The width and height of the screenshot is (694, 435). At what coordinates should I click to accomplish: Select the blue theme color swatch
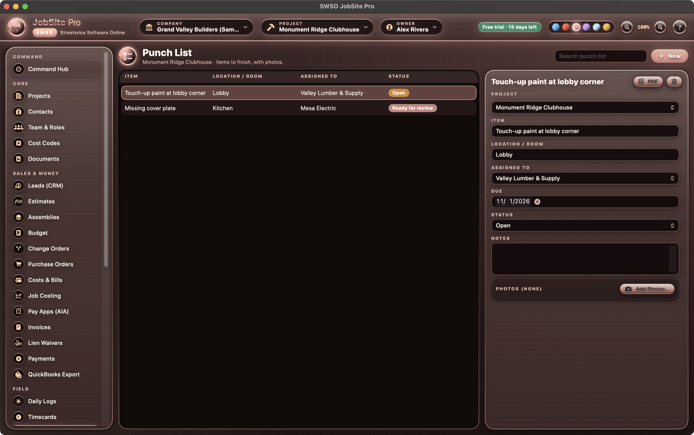[556, 27]
